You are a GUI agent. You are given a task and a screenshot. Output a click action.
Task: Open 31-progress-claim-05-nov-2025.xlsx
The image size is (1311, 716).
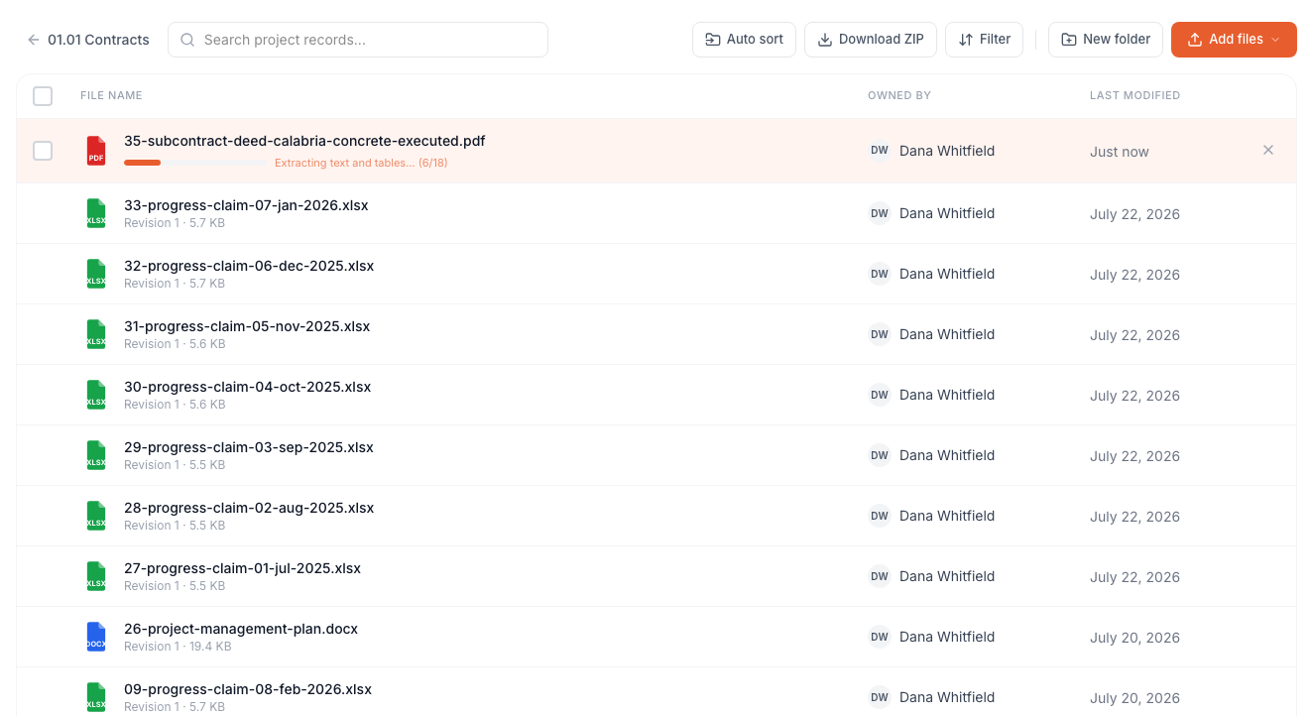pyautogui.click(x=247, y=326)
